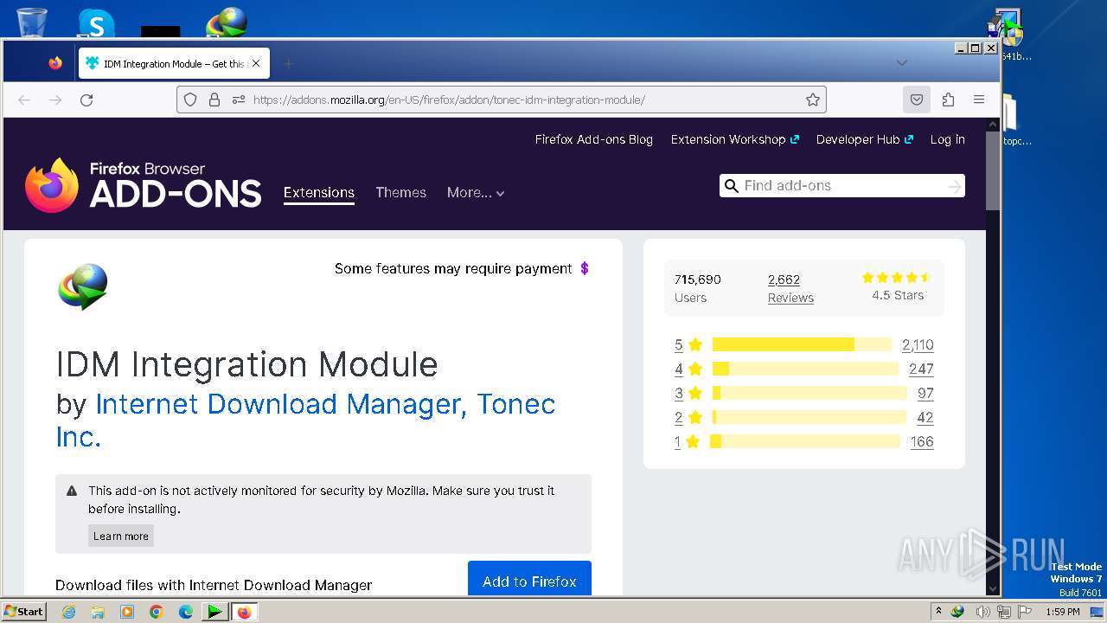
Task: Open File Explorer from taskbar
Action: click(x=98, y=612)
